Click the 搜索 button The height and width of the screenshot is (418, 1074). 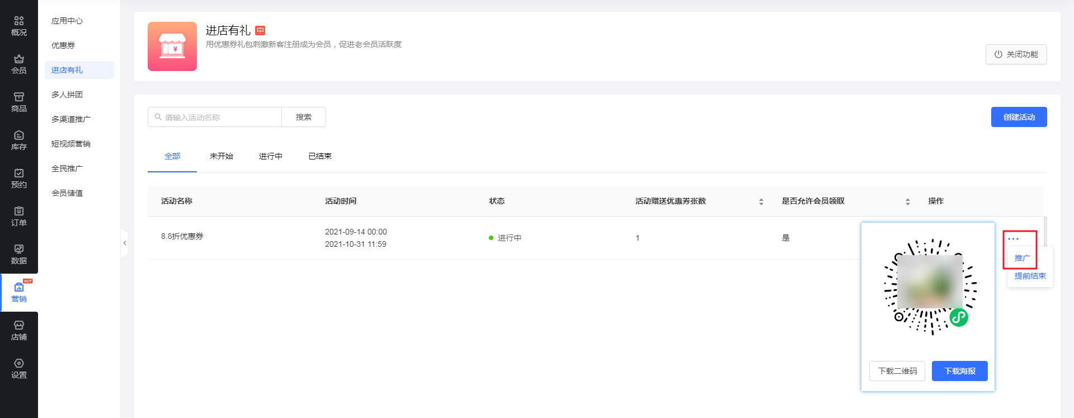304,117
